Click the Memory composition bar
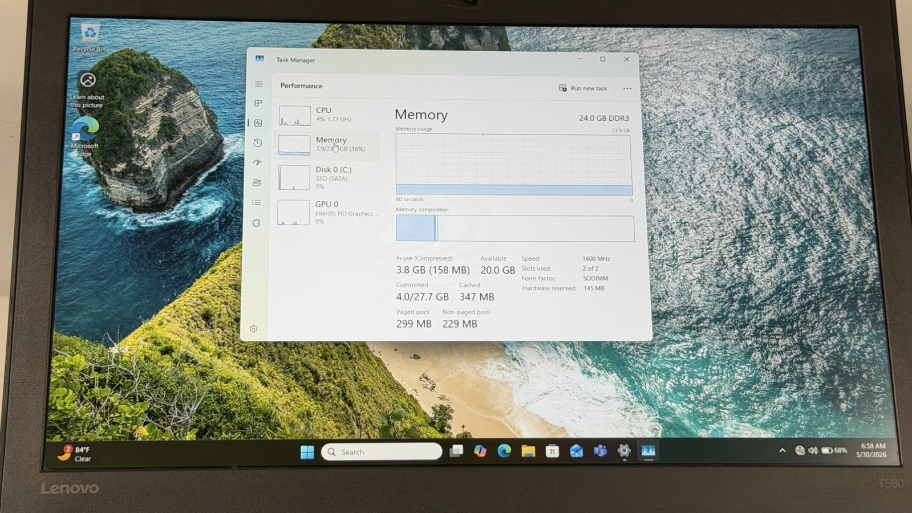This screenshot has height=513, width=912. tap(515, 228)
